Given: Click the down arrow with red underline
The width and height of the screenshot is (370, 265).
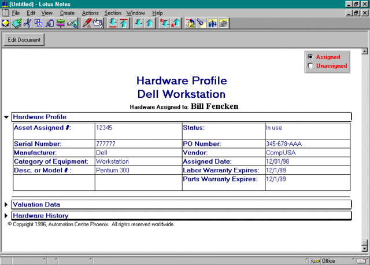Looking at the screenshot, I should [113, 23].
